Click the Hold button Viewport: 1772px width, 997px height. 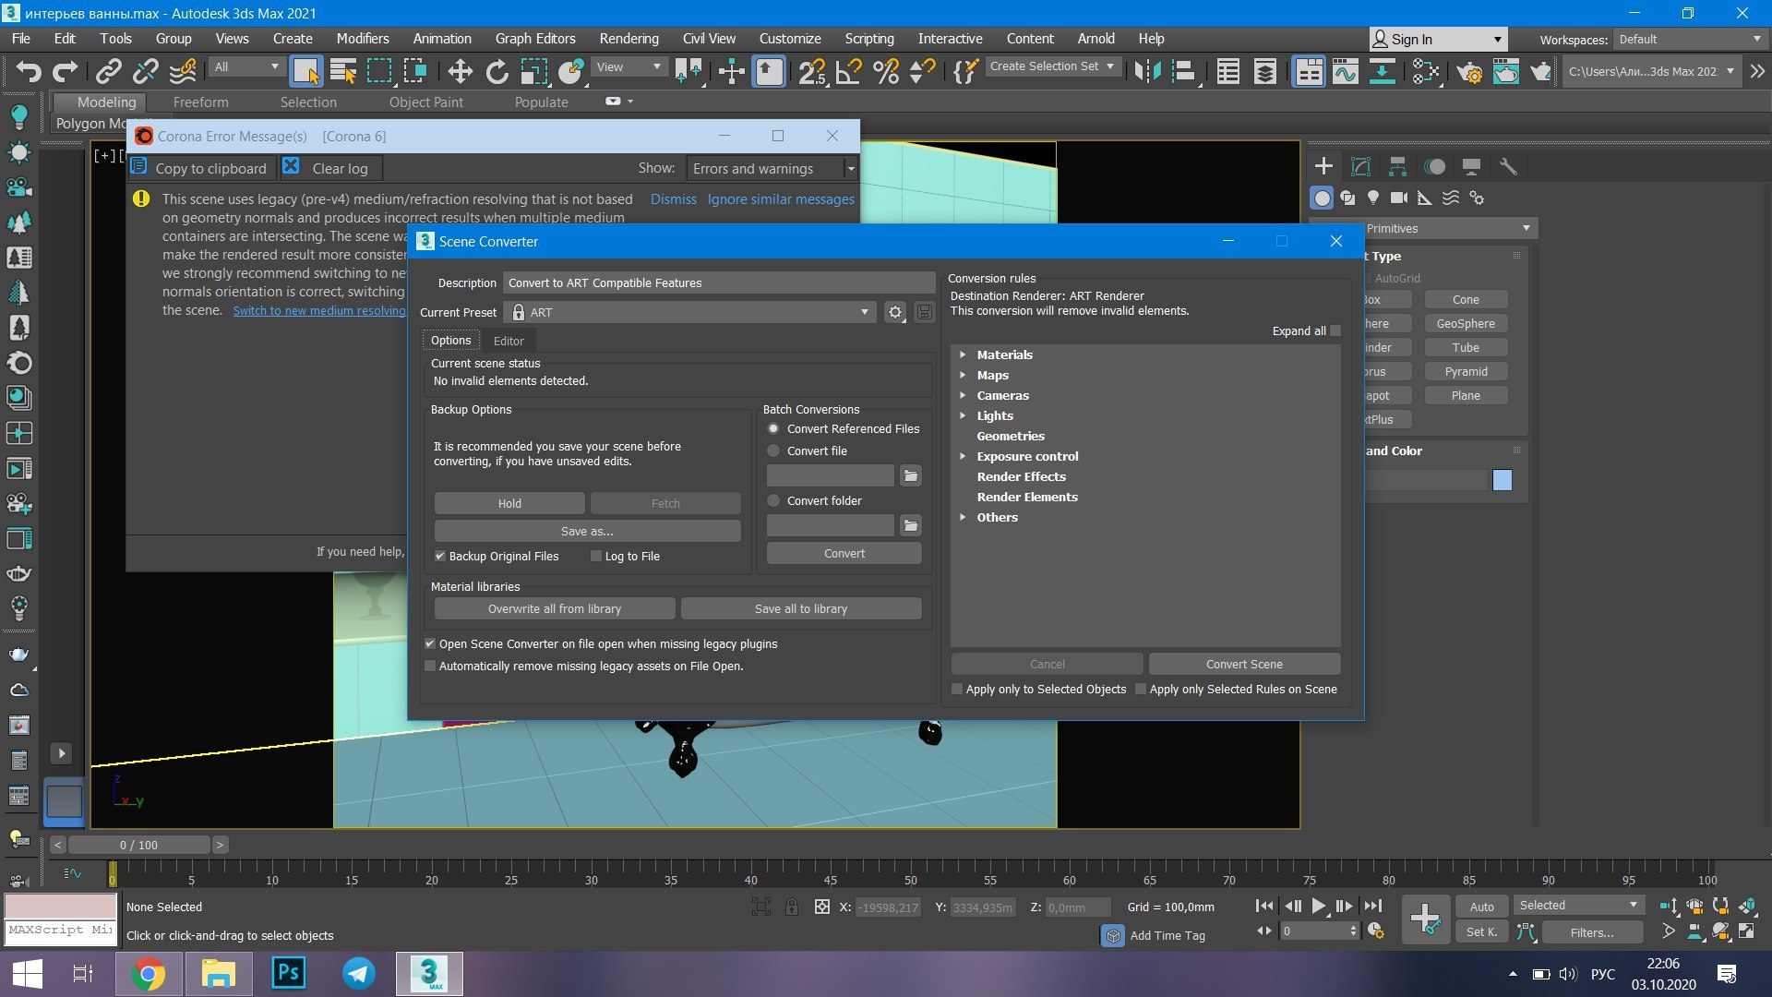[x=509, y=503]
